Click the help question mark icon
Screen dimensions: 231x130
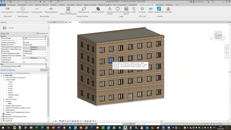click(x=213, y=1)
